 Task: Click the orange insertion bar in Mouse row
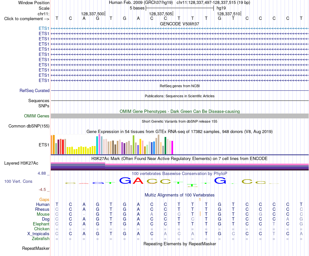coord(200,214)
